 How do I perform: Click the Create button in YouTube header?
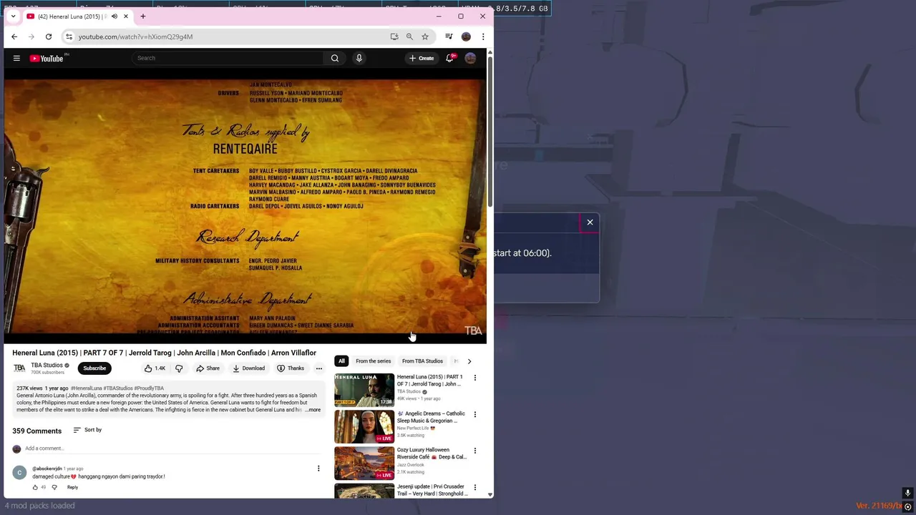point(422,58)
